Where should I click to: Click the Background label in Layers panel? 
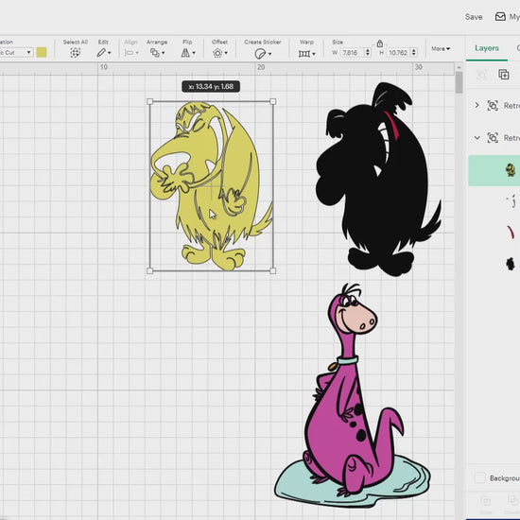click(x=505, y=477)
